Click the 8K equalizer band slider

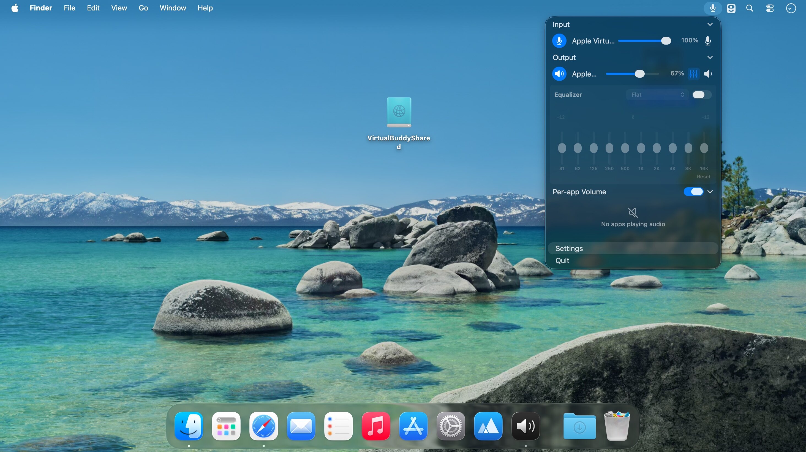(688, 148)
